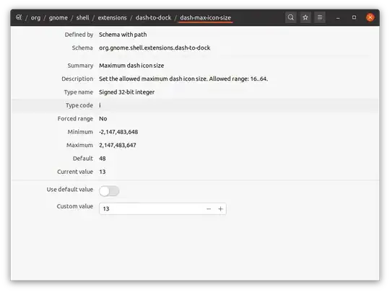Maximize the dconf editor window

tap(354, 17)
